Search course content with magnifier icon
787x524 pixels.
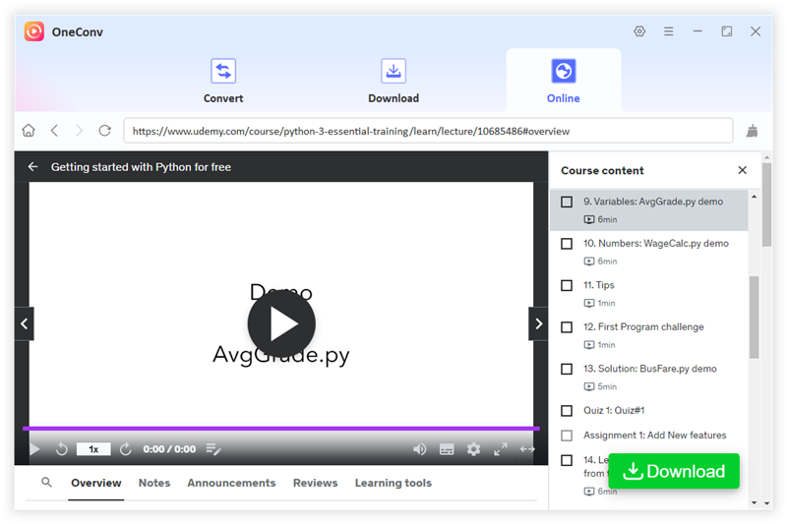pyautogui.click(x=46, y=483)
